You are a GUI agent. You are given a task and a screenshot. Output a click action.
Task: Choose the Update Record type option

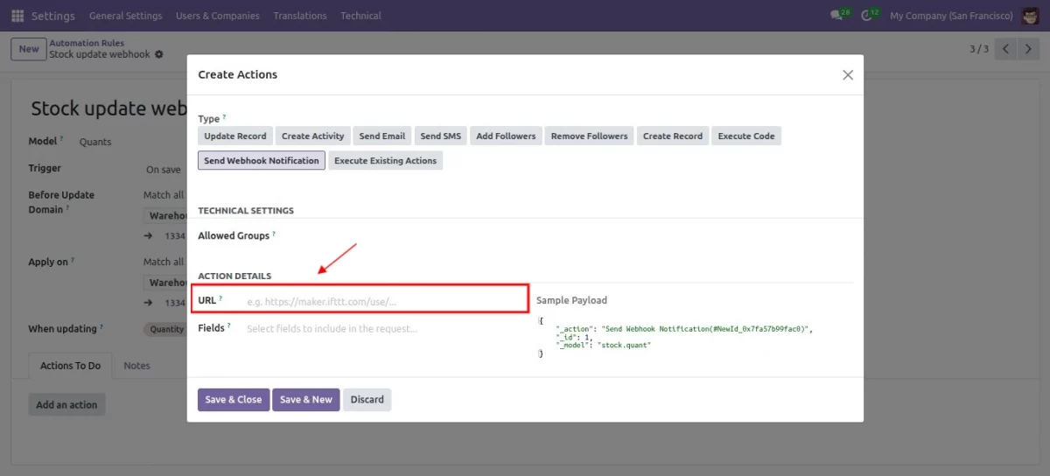click(x=234, y=136)
